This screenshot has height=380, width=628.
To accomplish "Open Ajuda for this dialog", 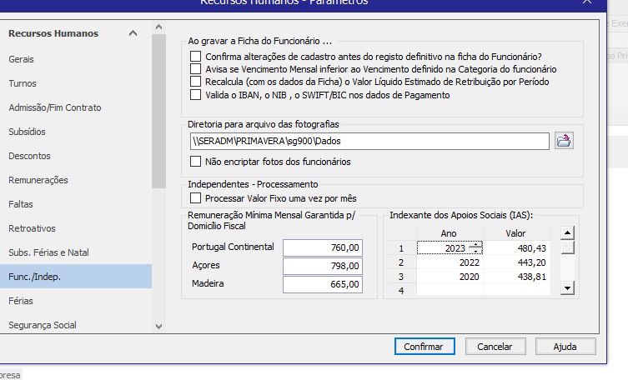I will [565, 346].
